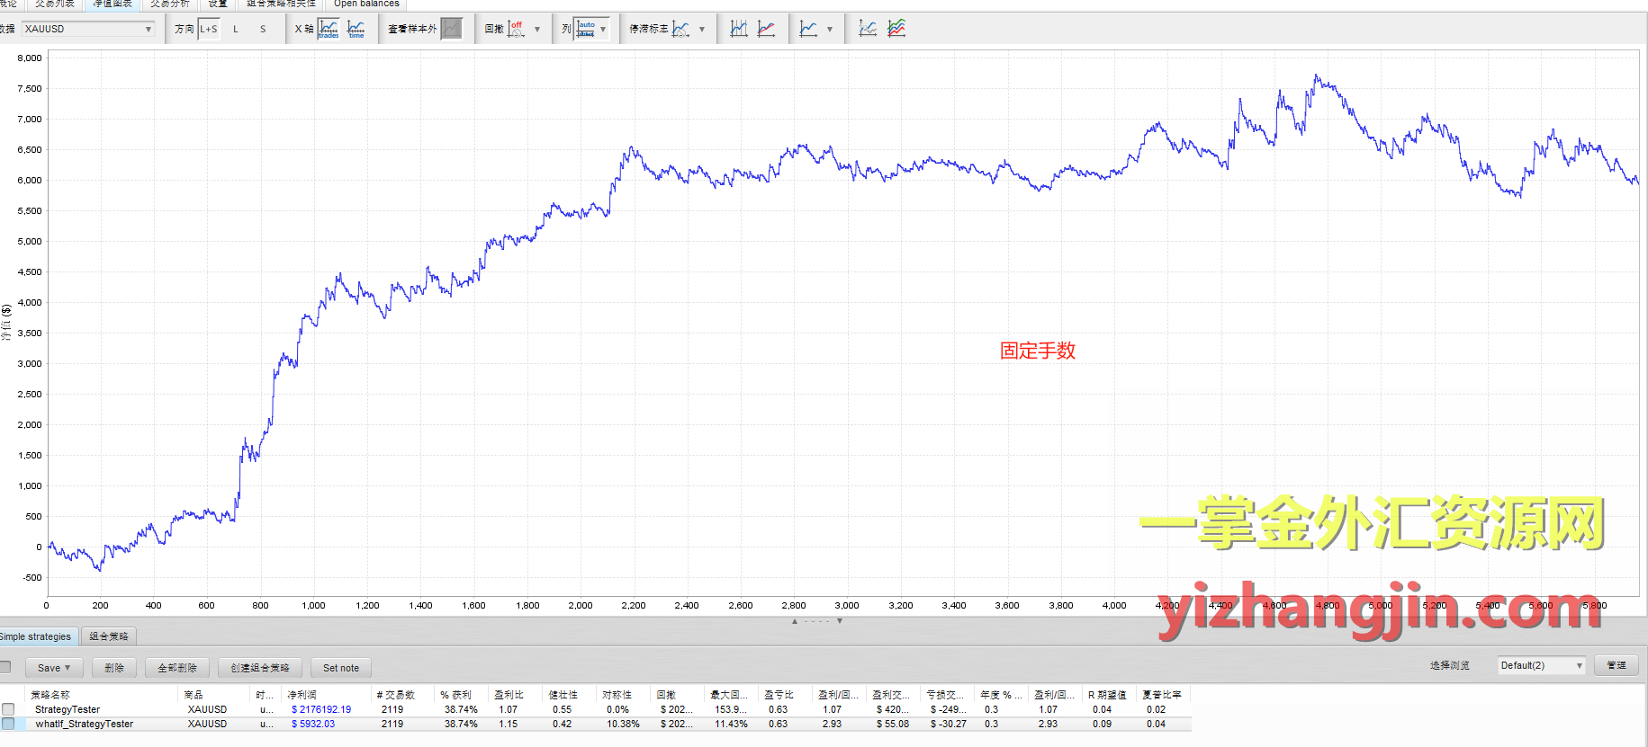Click the 10.38% symmetry cell

623,724
